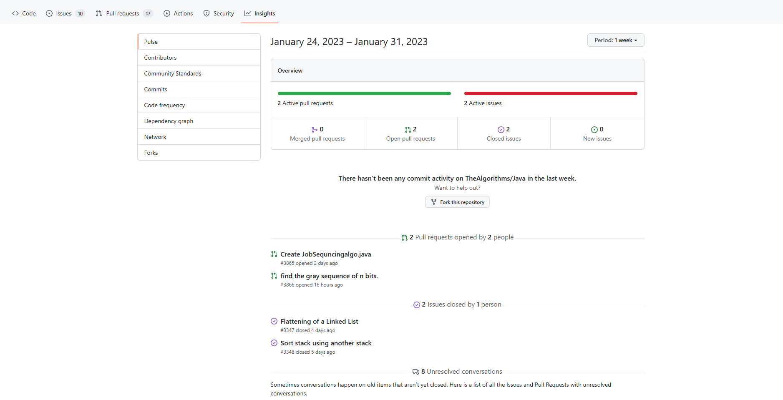Open Code frequency in the sidebar
783x400 pixels.
click(x=199, y=105)
